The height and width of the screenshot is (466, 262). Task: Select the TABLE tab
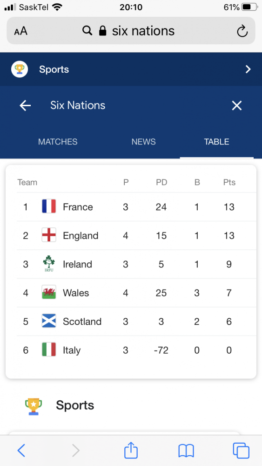coord(216,142)
